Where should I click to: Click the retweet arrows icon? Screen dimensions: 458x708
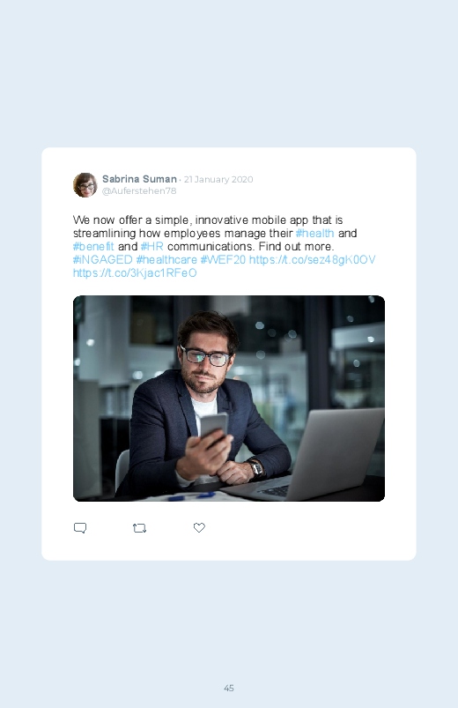point(139,528)
